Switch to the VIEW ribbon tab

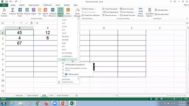tap(75, 5)
